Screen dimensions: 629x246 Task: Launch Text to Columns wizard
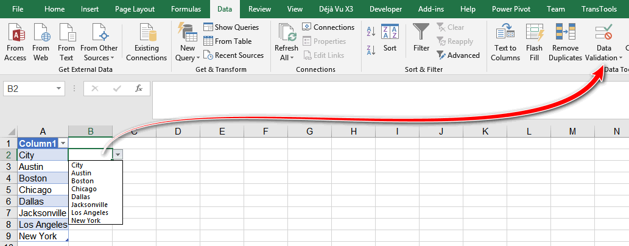505,43
